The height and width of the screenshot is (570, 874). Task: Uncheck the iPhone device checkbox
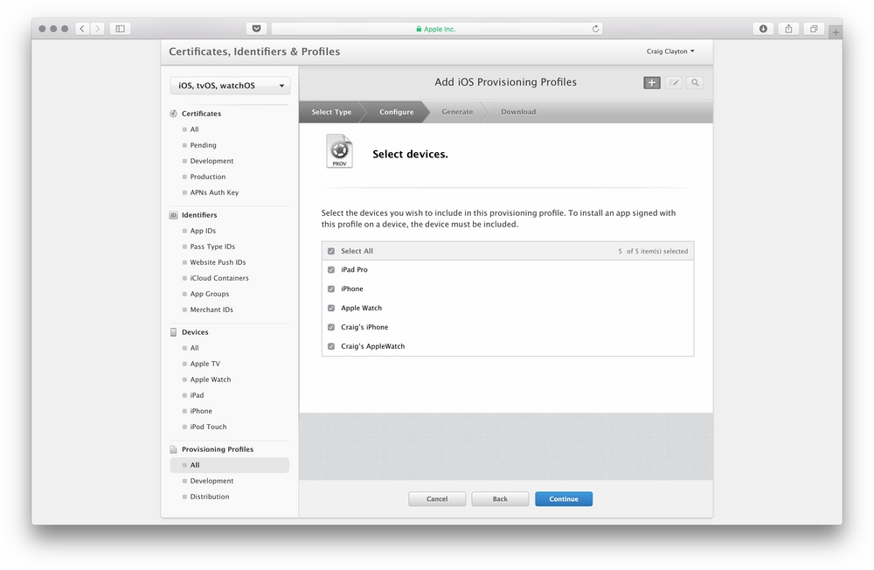pyautogui.click(x=331, y=288)
